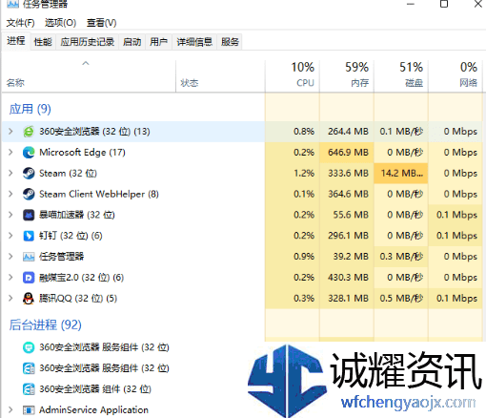486x418 pixels.
Task: Sort by the 网络 column header
Action: (x=456, y=76)
